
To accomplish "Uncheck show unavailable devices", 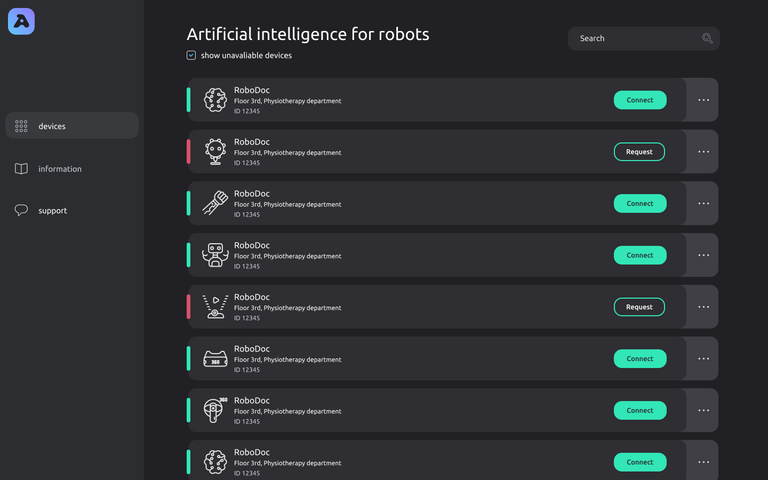I will (x=191, y=55).
